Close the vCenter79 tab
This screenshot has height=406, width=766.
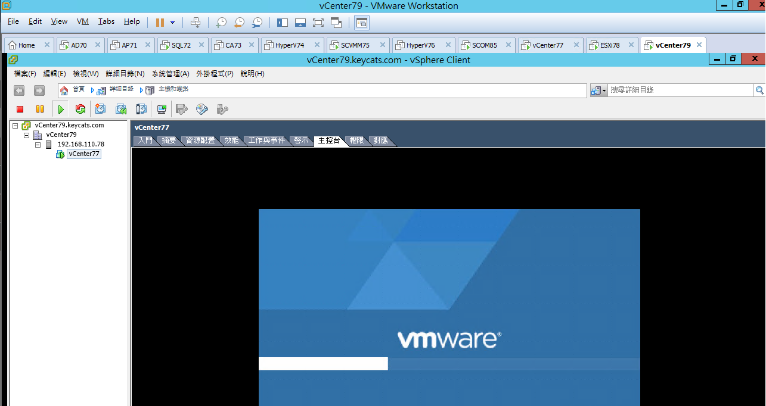[699, 45]
